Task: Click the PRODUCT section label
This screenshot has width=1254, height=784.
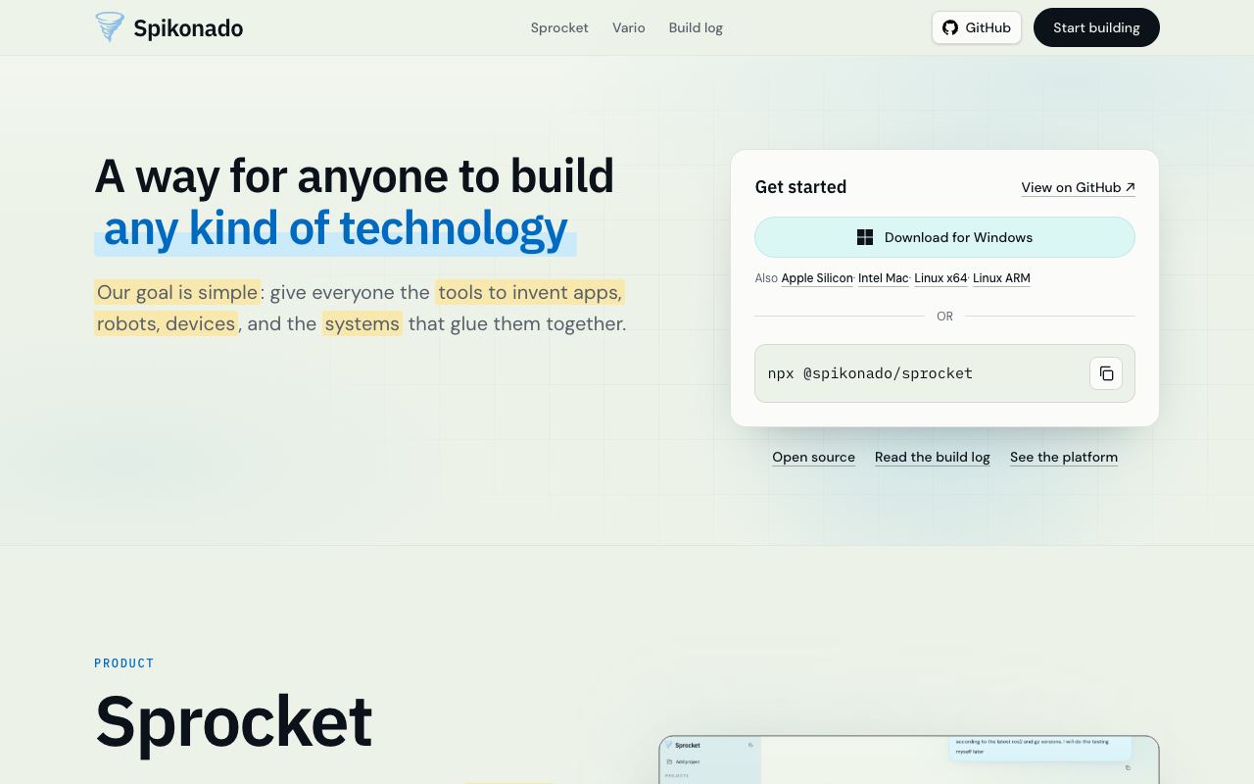Action: pos(124,663)
